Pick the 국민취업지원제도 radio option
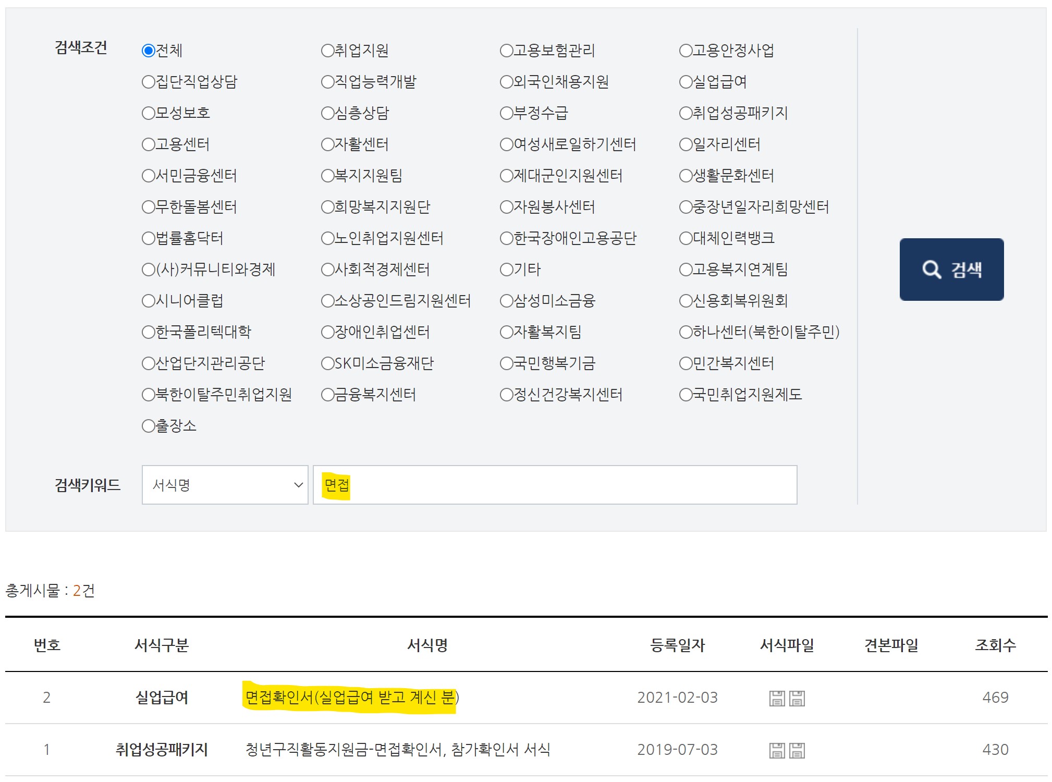Image resolution: width=1052 pixels, height=782 pixels. point(686,395)
